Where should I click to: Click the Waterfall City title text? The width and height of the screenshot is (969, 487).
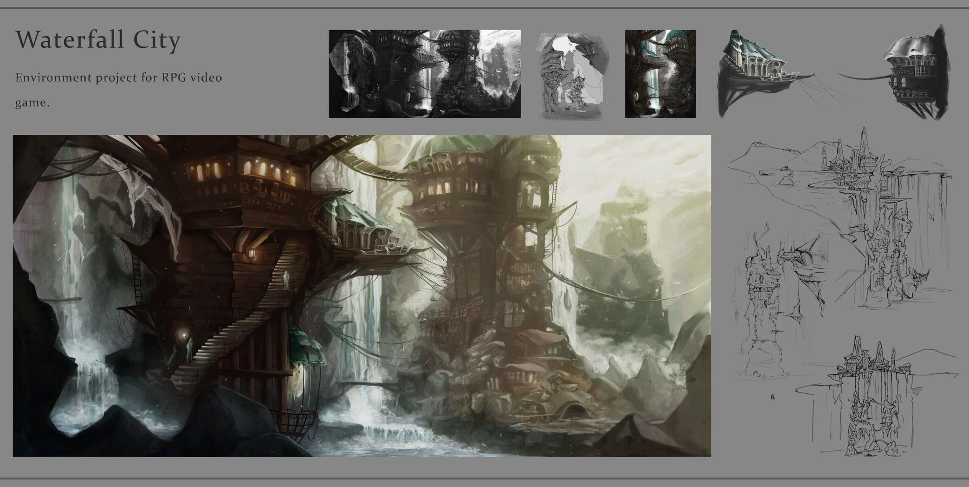(98, 40)
